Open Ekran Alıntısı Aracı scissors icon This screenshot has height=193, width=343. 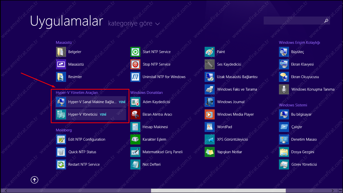[135, 114]
